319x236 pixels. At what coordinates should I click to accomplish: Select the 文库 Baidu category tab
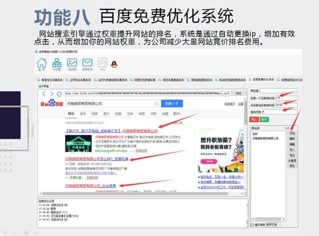point(130,114)
